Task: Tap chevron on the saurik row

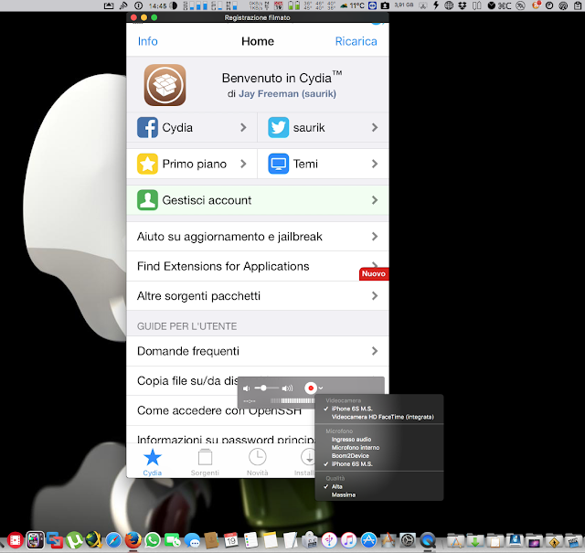Action: pyautogui.click(x=375, y=128)
